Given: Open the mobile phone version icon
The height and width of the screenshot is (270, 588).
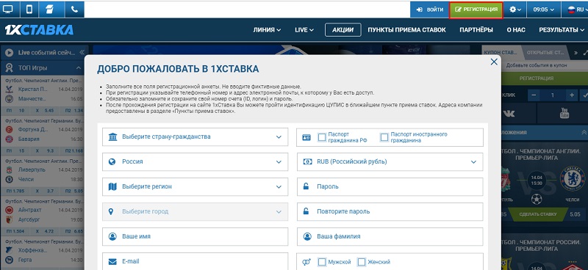Looking at the screenshot, I should pos(29,9).
